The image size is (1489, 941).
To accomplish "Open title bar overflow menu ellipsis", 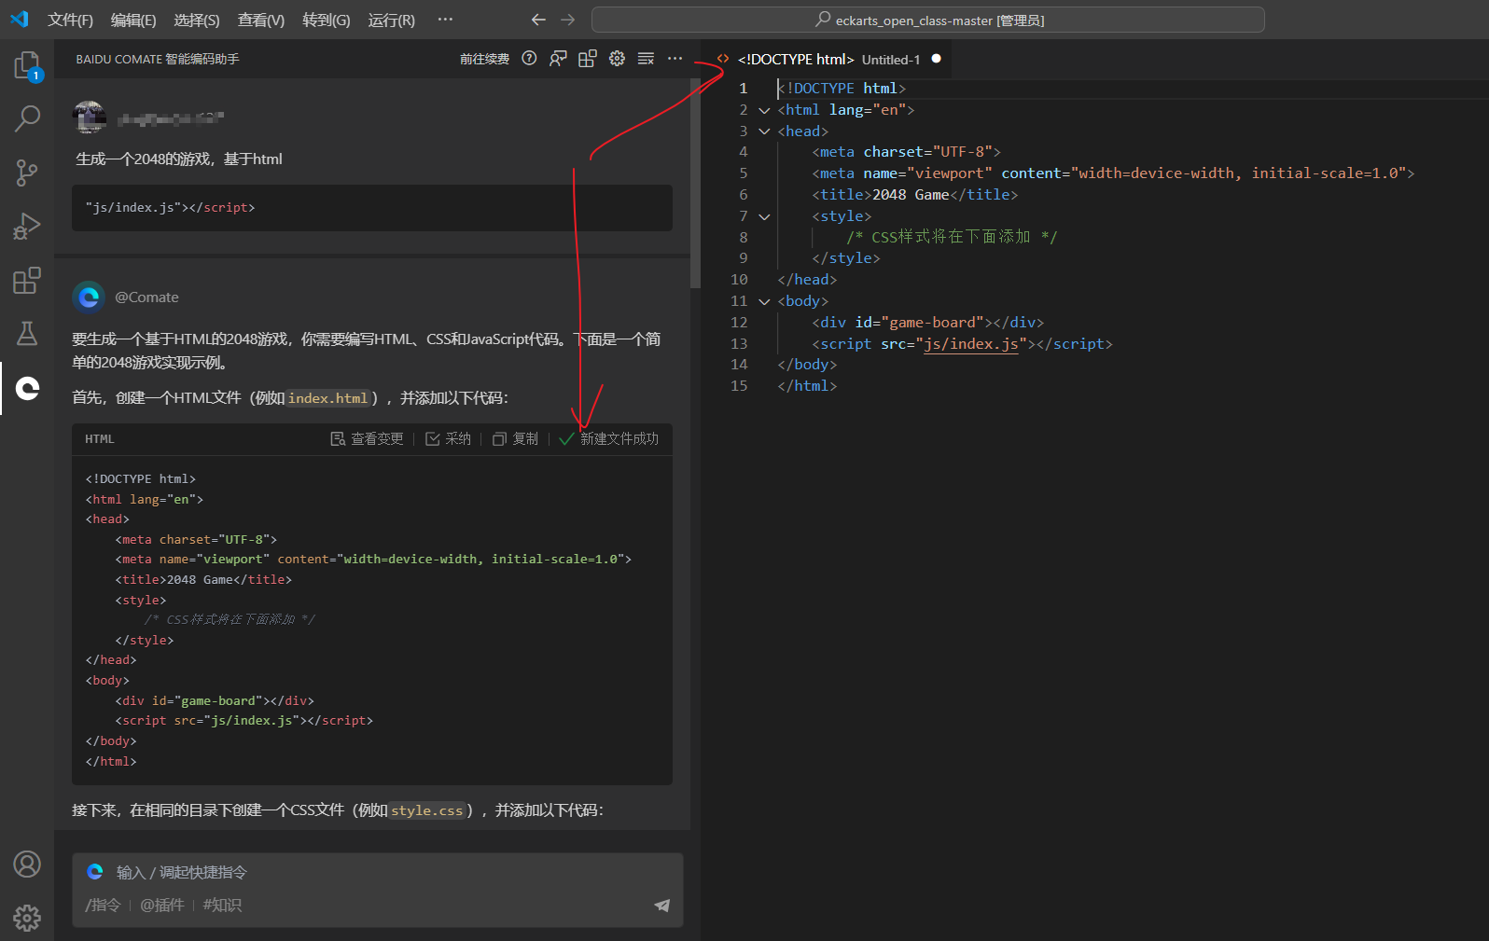I will click(445, 20).
